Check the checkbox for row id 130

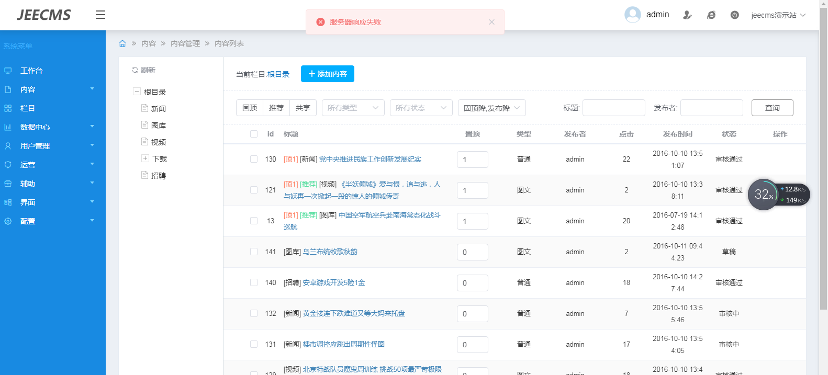pyautogui.click(x=254, y=159)
